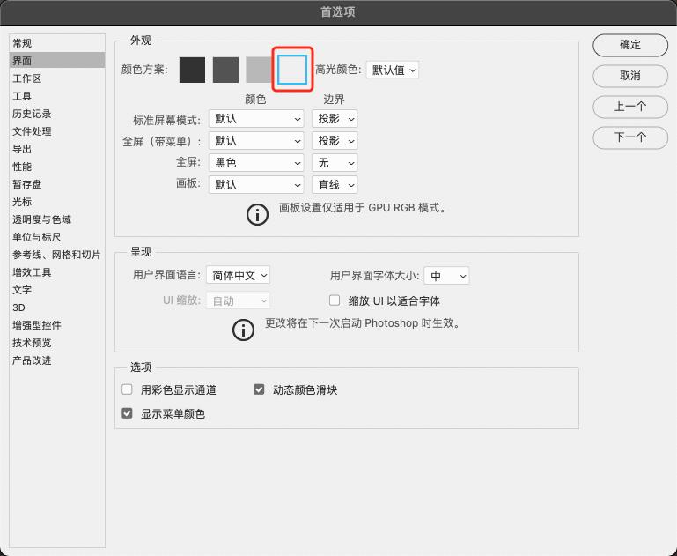Select the darkest color scheme swatch
Screen dimensions: 677x556
pos(192,70)
